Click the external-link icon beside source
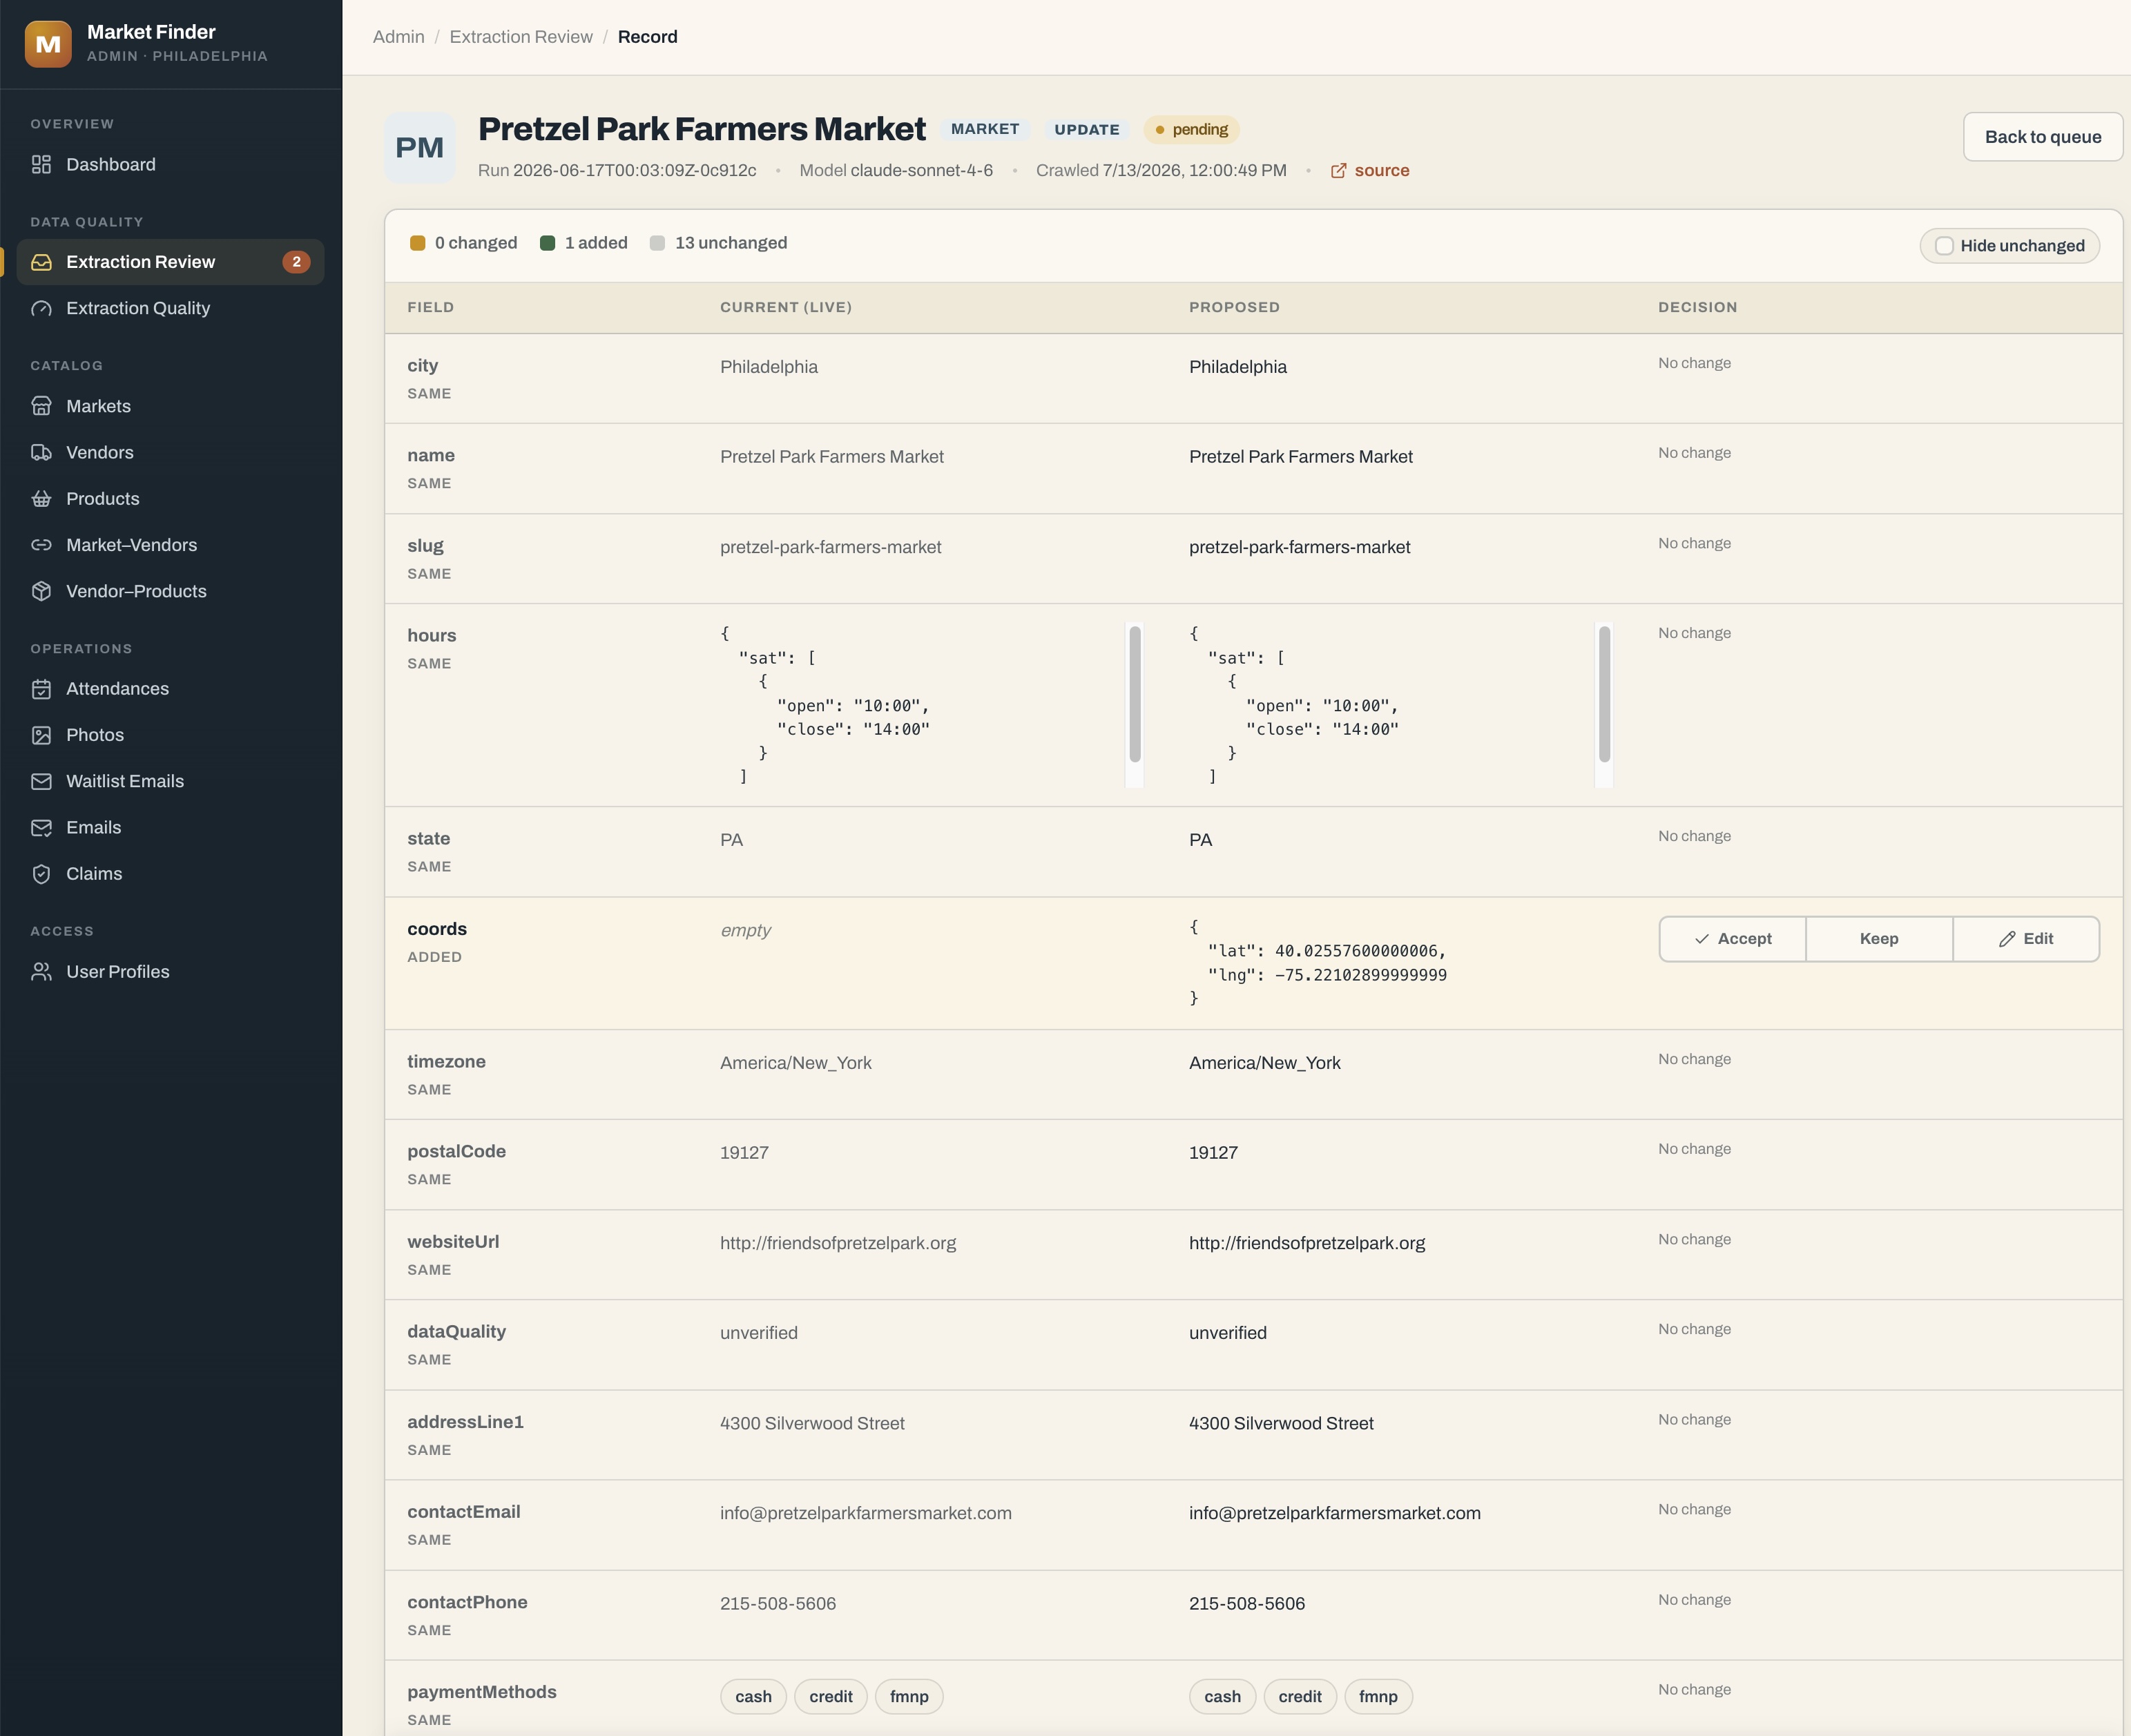This screenshot has height=1736, width=2131. tap(1338, 171)
